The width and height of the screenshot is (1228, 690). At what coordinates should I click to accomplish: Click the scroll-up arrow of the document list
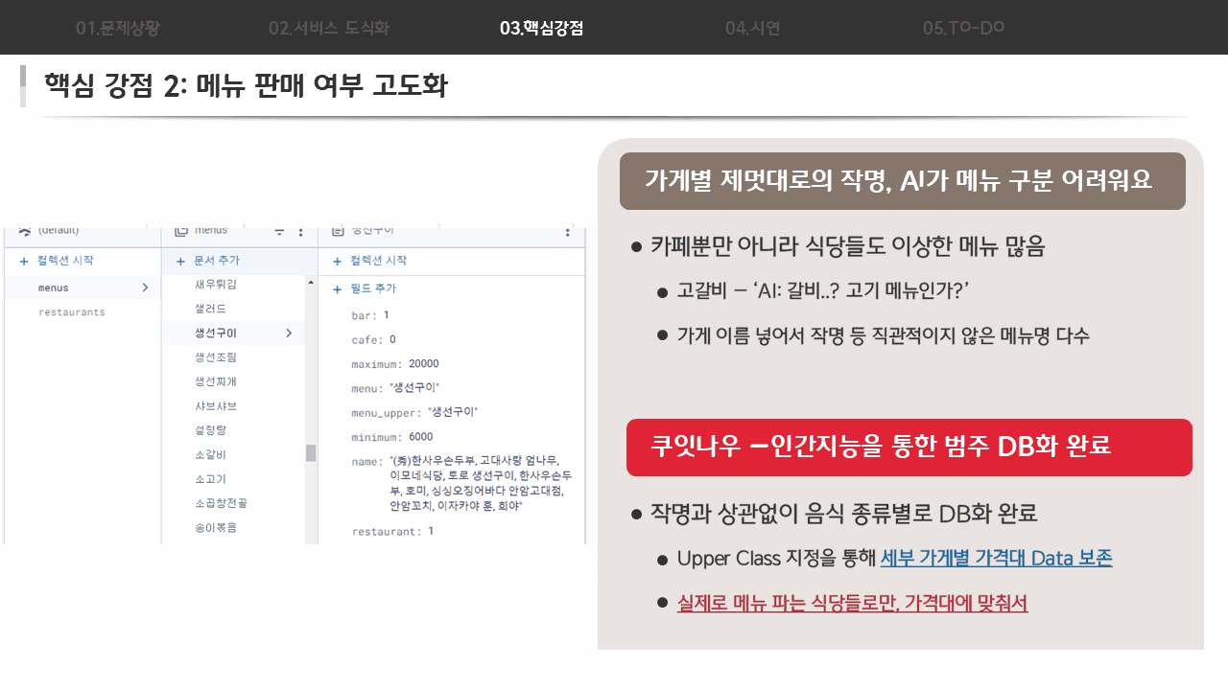click(310, 283)
